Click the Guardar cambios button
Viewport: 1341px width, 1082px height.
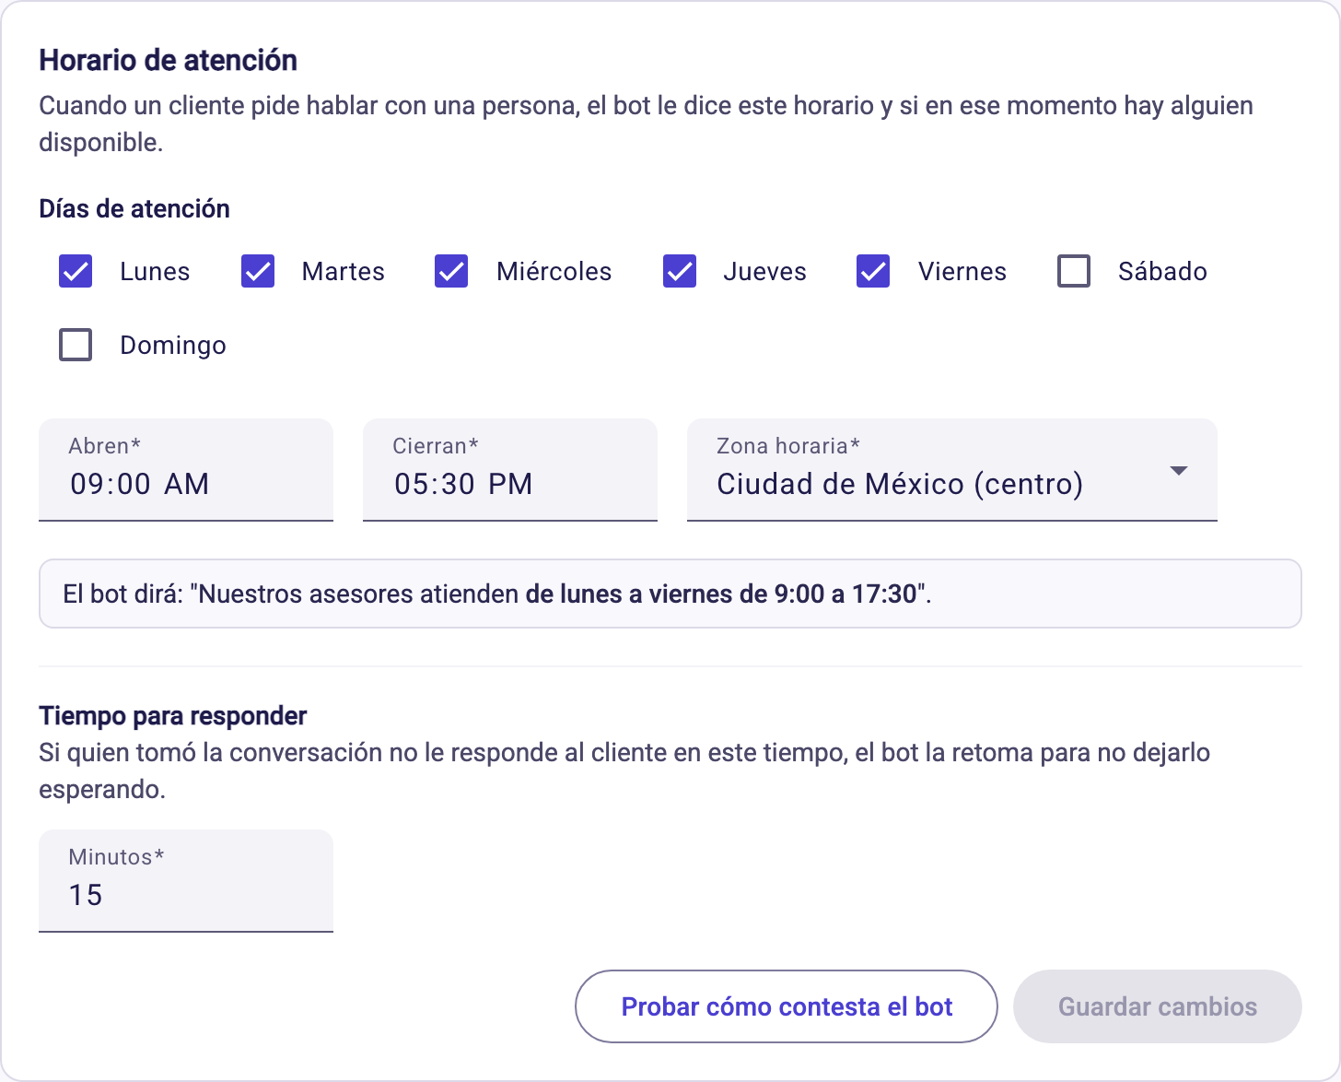1158,1006
